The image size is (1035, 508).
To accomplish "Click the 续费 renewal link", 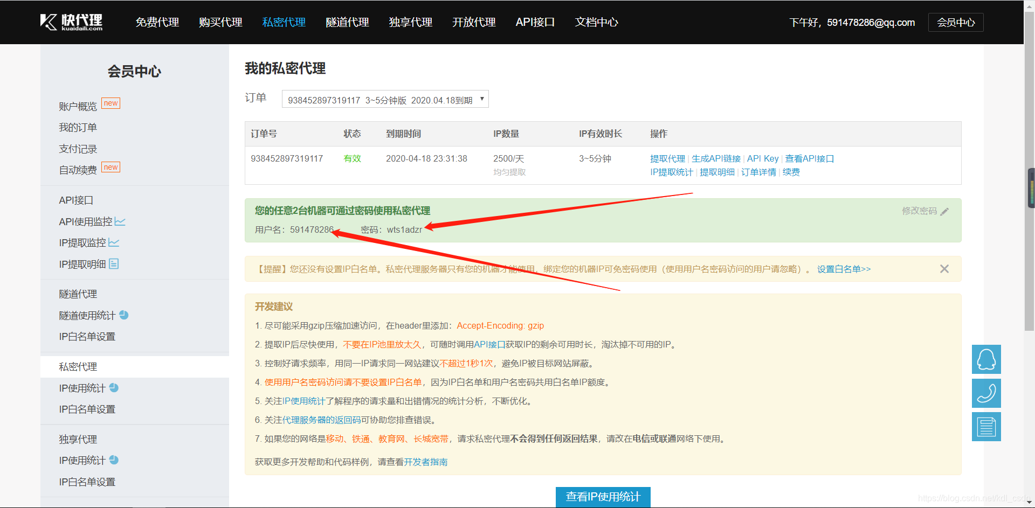I will click(791, 172).
